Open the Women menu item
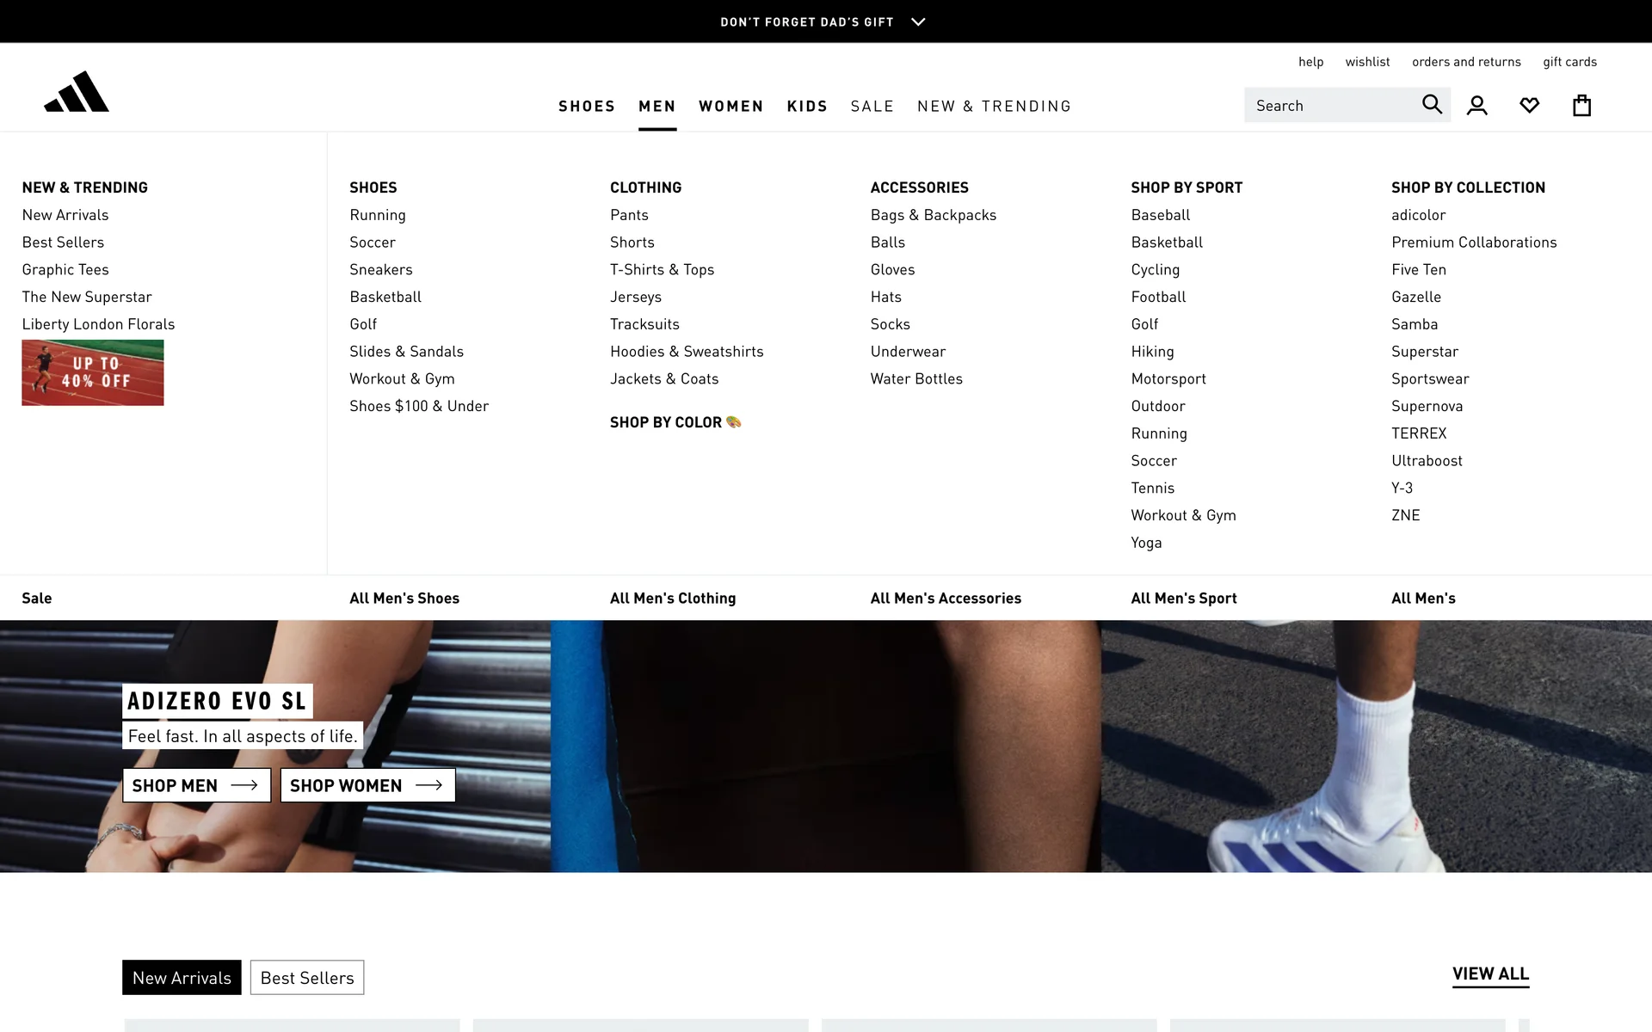The image size is (1652, 1032). tap(730, 106)
